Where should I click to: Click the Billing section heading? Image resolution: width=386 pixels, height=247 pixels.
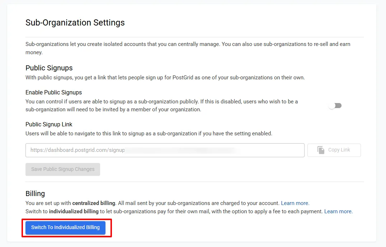pos(35,194)
